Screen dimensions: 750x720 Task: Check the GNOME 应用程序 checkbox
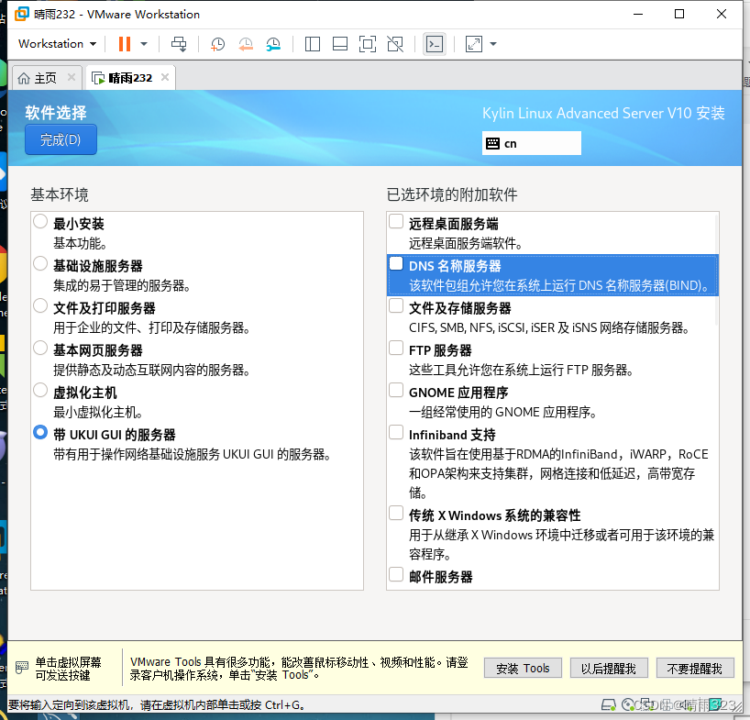[396, 390]
